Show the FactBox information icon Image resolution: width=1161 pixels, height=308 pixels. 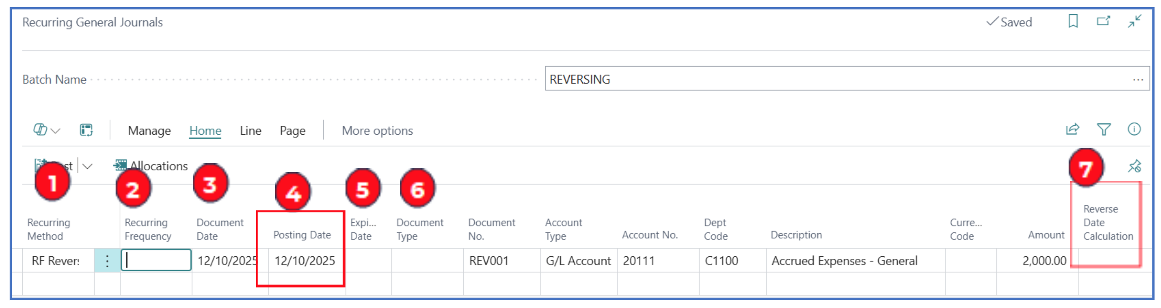point(1134,130)
